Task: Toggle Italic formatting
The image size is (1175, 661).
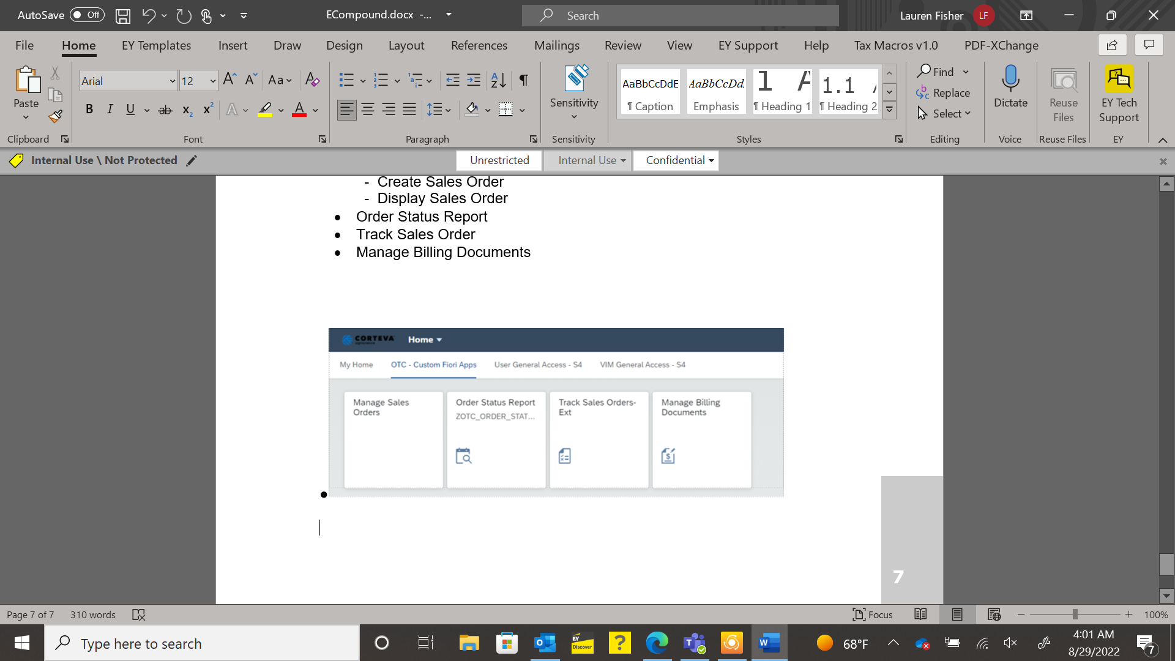Action: point(110,110)
